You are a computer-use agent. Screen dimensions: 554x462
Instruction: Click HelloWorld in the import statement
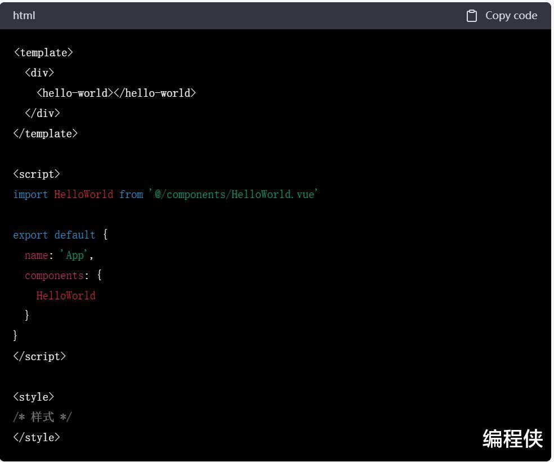point(84,194)
